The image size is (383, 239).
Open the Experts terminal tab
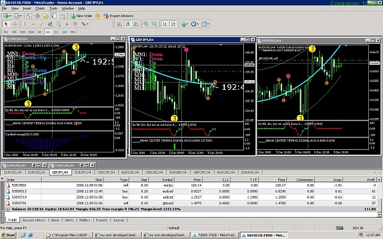[x=102, y=220]
